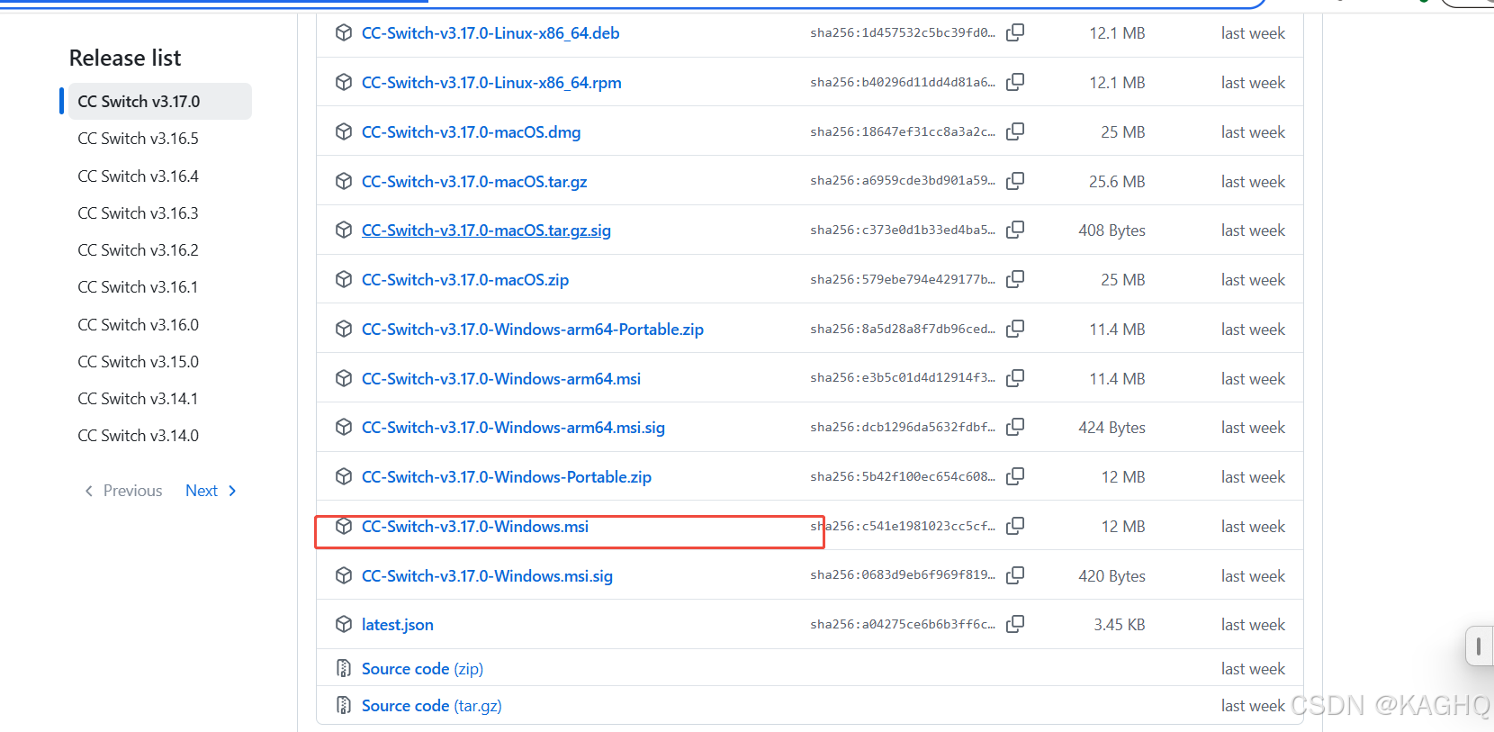Copy SHA256 hash for Linux-x86_64.rpm
The width and height of the screenshot is (1494, 732).
(1015, 82)
